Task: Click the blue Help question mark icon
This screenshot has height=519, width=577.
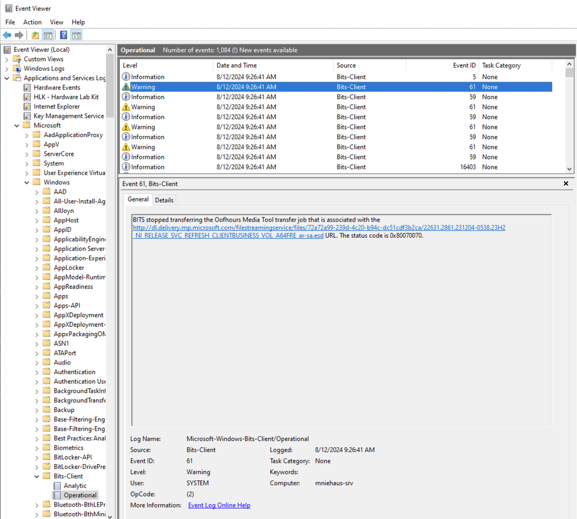Action: [63, 35]
